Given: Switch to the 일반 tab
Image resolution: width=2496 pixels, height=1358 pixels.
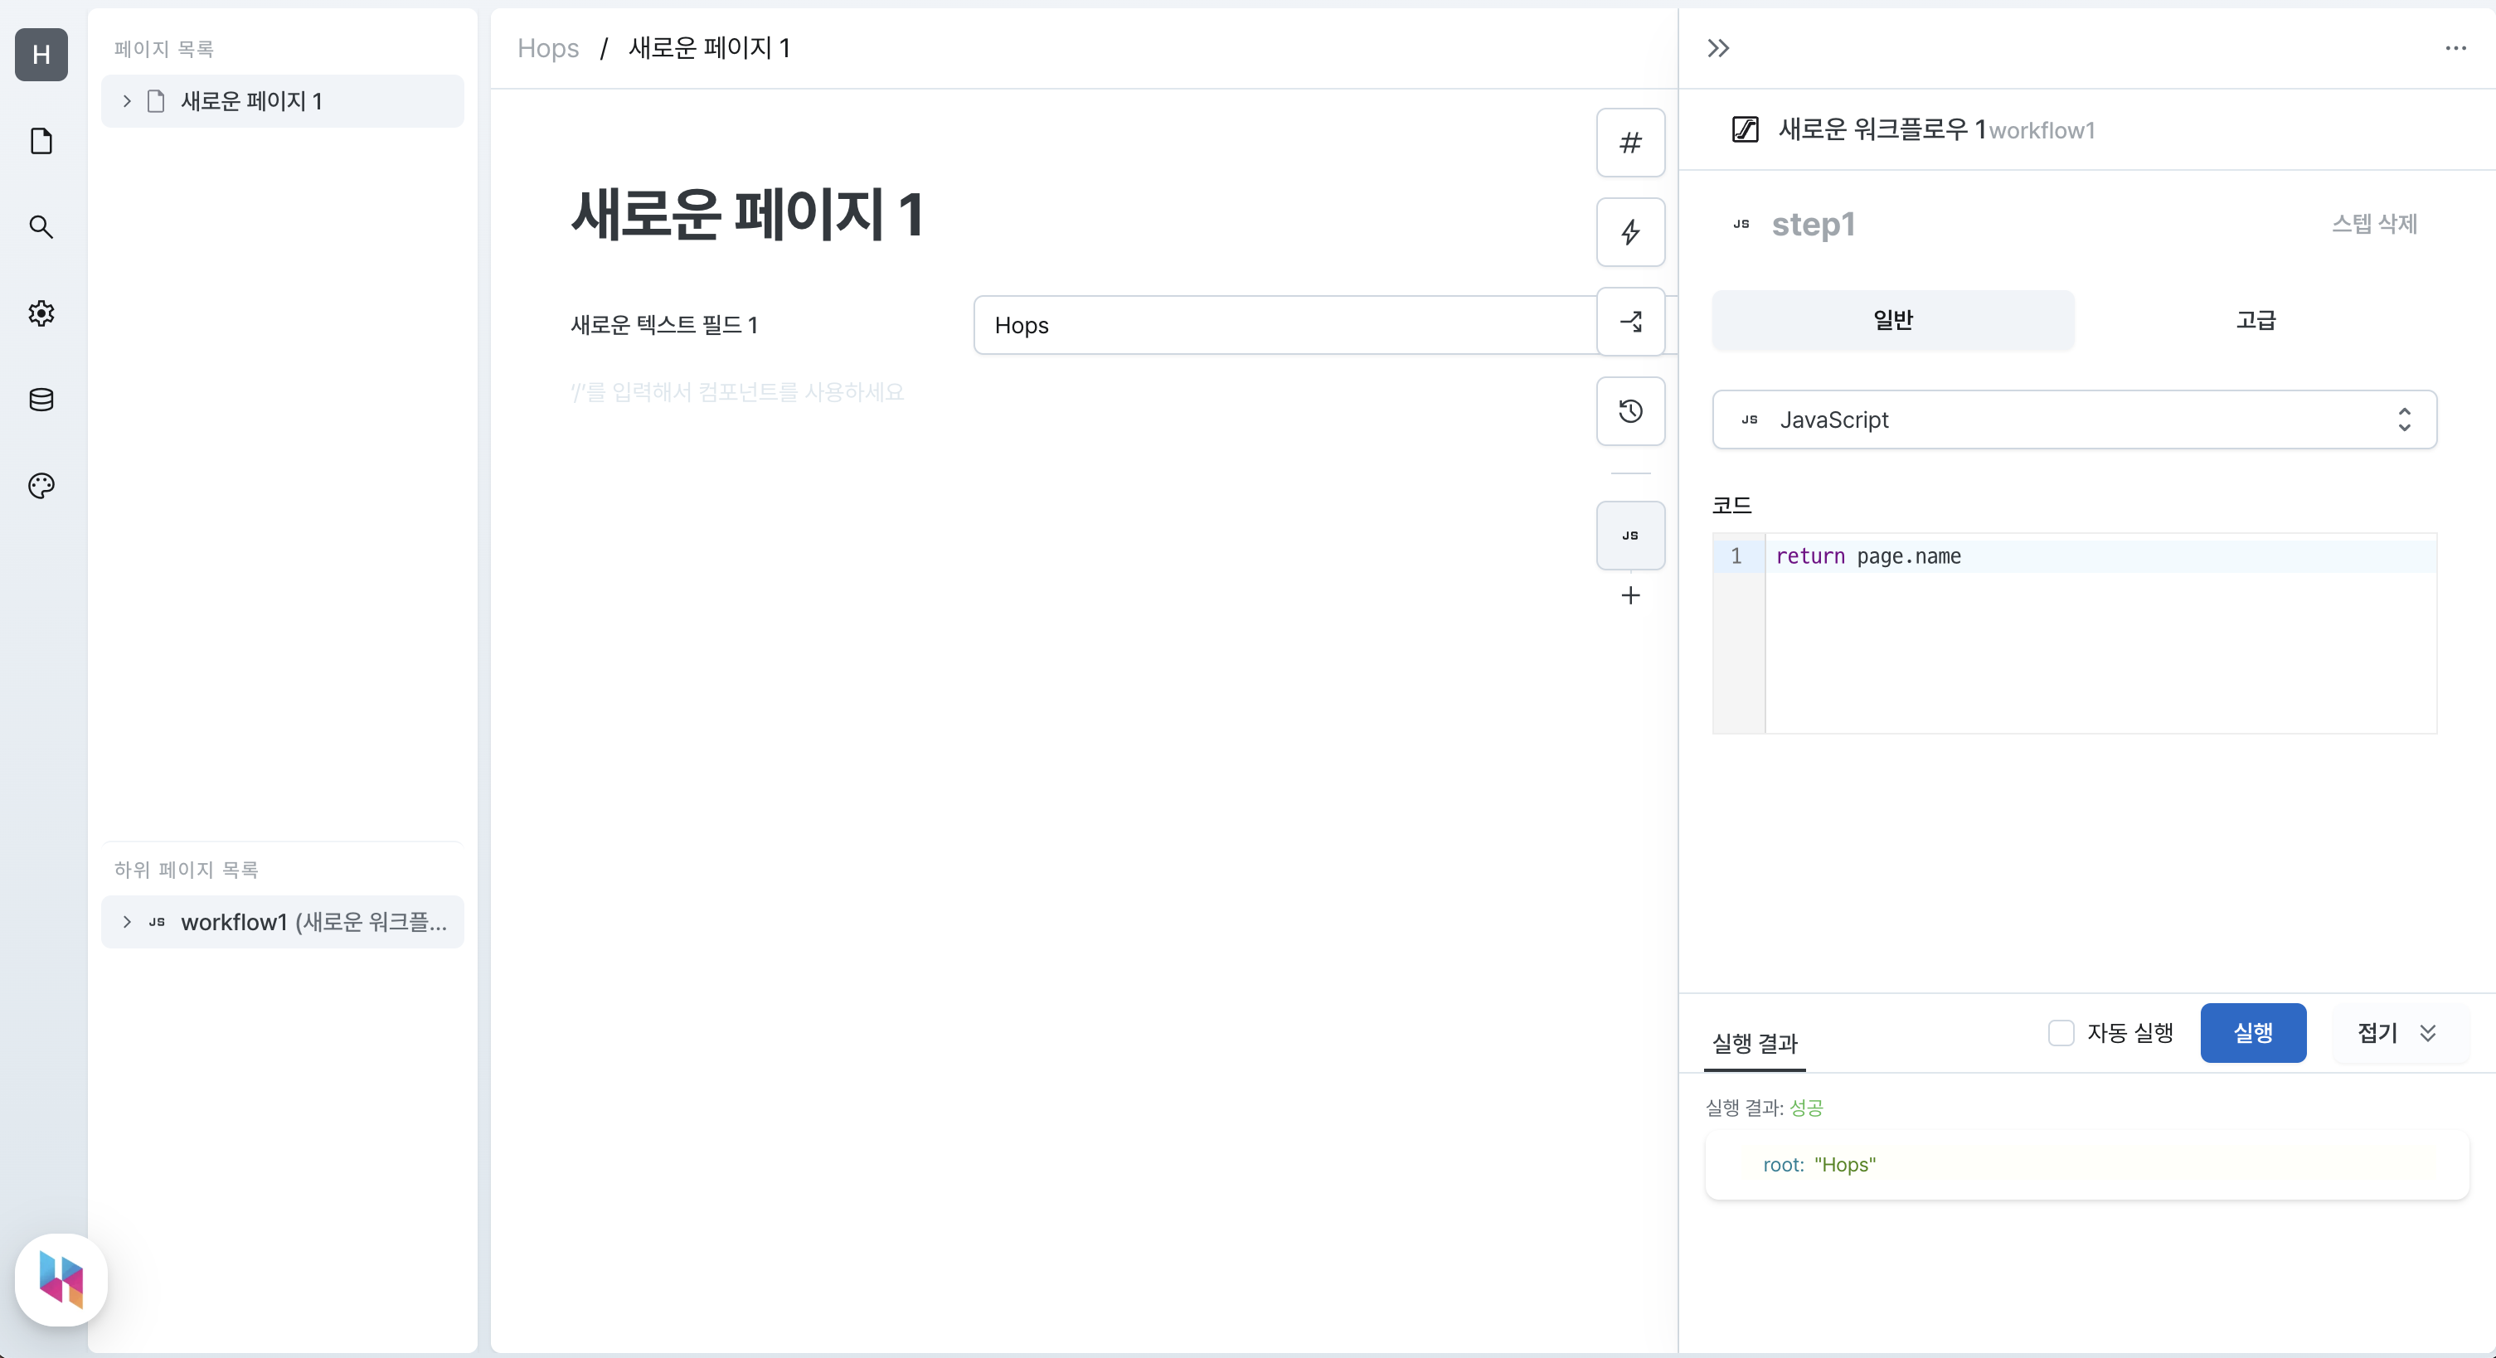Looking at the screenshot, I should pyautogui.click(x=1893, y=320).
